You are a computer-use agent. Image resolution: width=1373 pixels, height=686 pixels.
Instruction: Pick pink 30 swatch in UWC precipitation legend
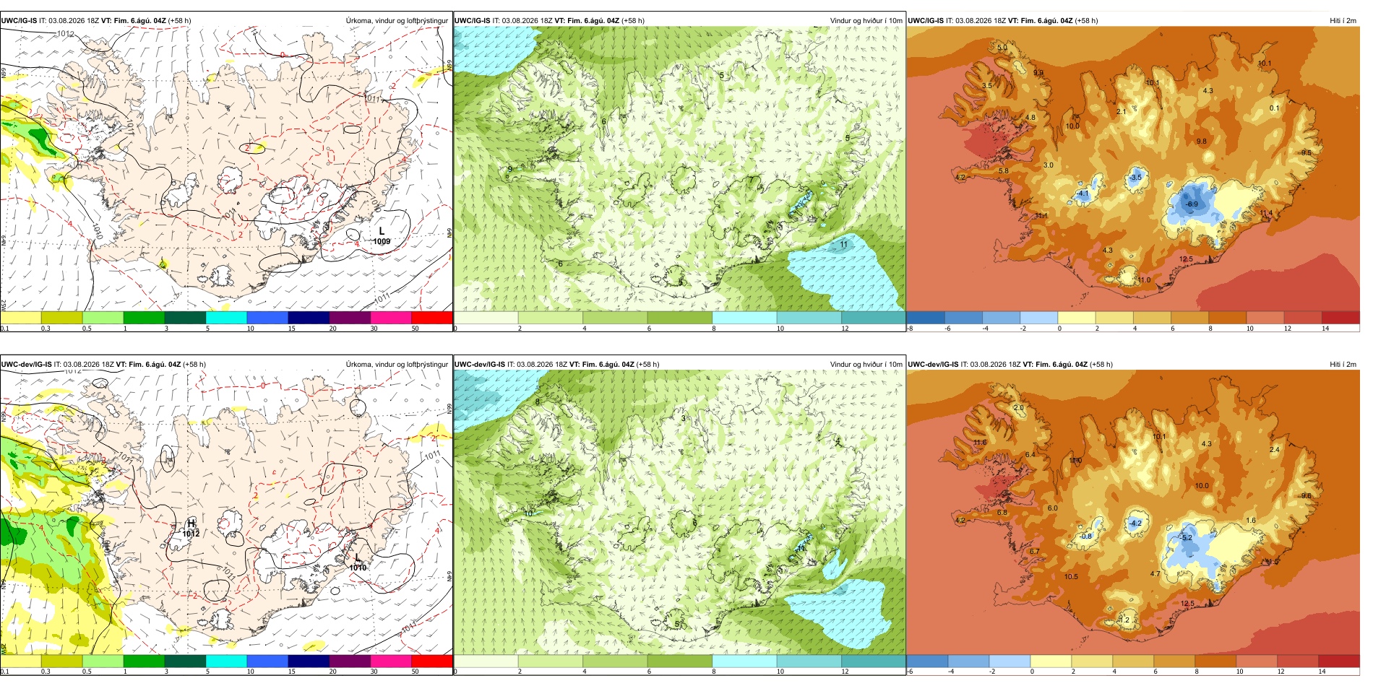click(x=391, y=317)
